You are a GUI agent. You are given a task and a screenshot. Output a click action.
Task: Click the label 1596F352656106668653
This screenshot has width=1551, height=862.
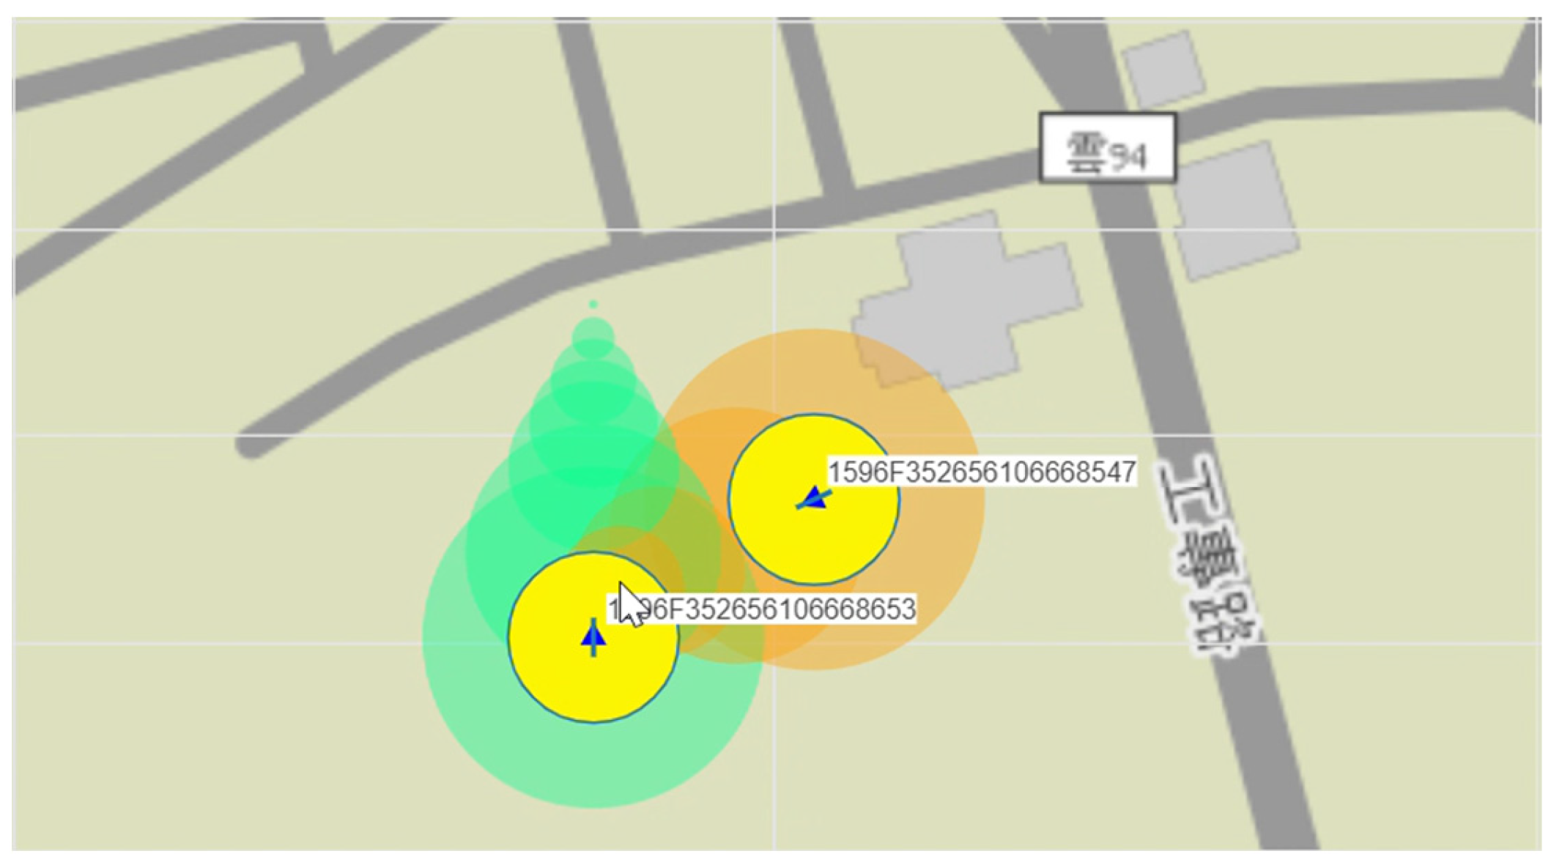[762, 609]
